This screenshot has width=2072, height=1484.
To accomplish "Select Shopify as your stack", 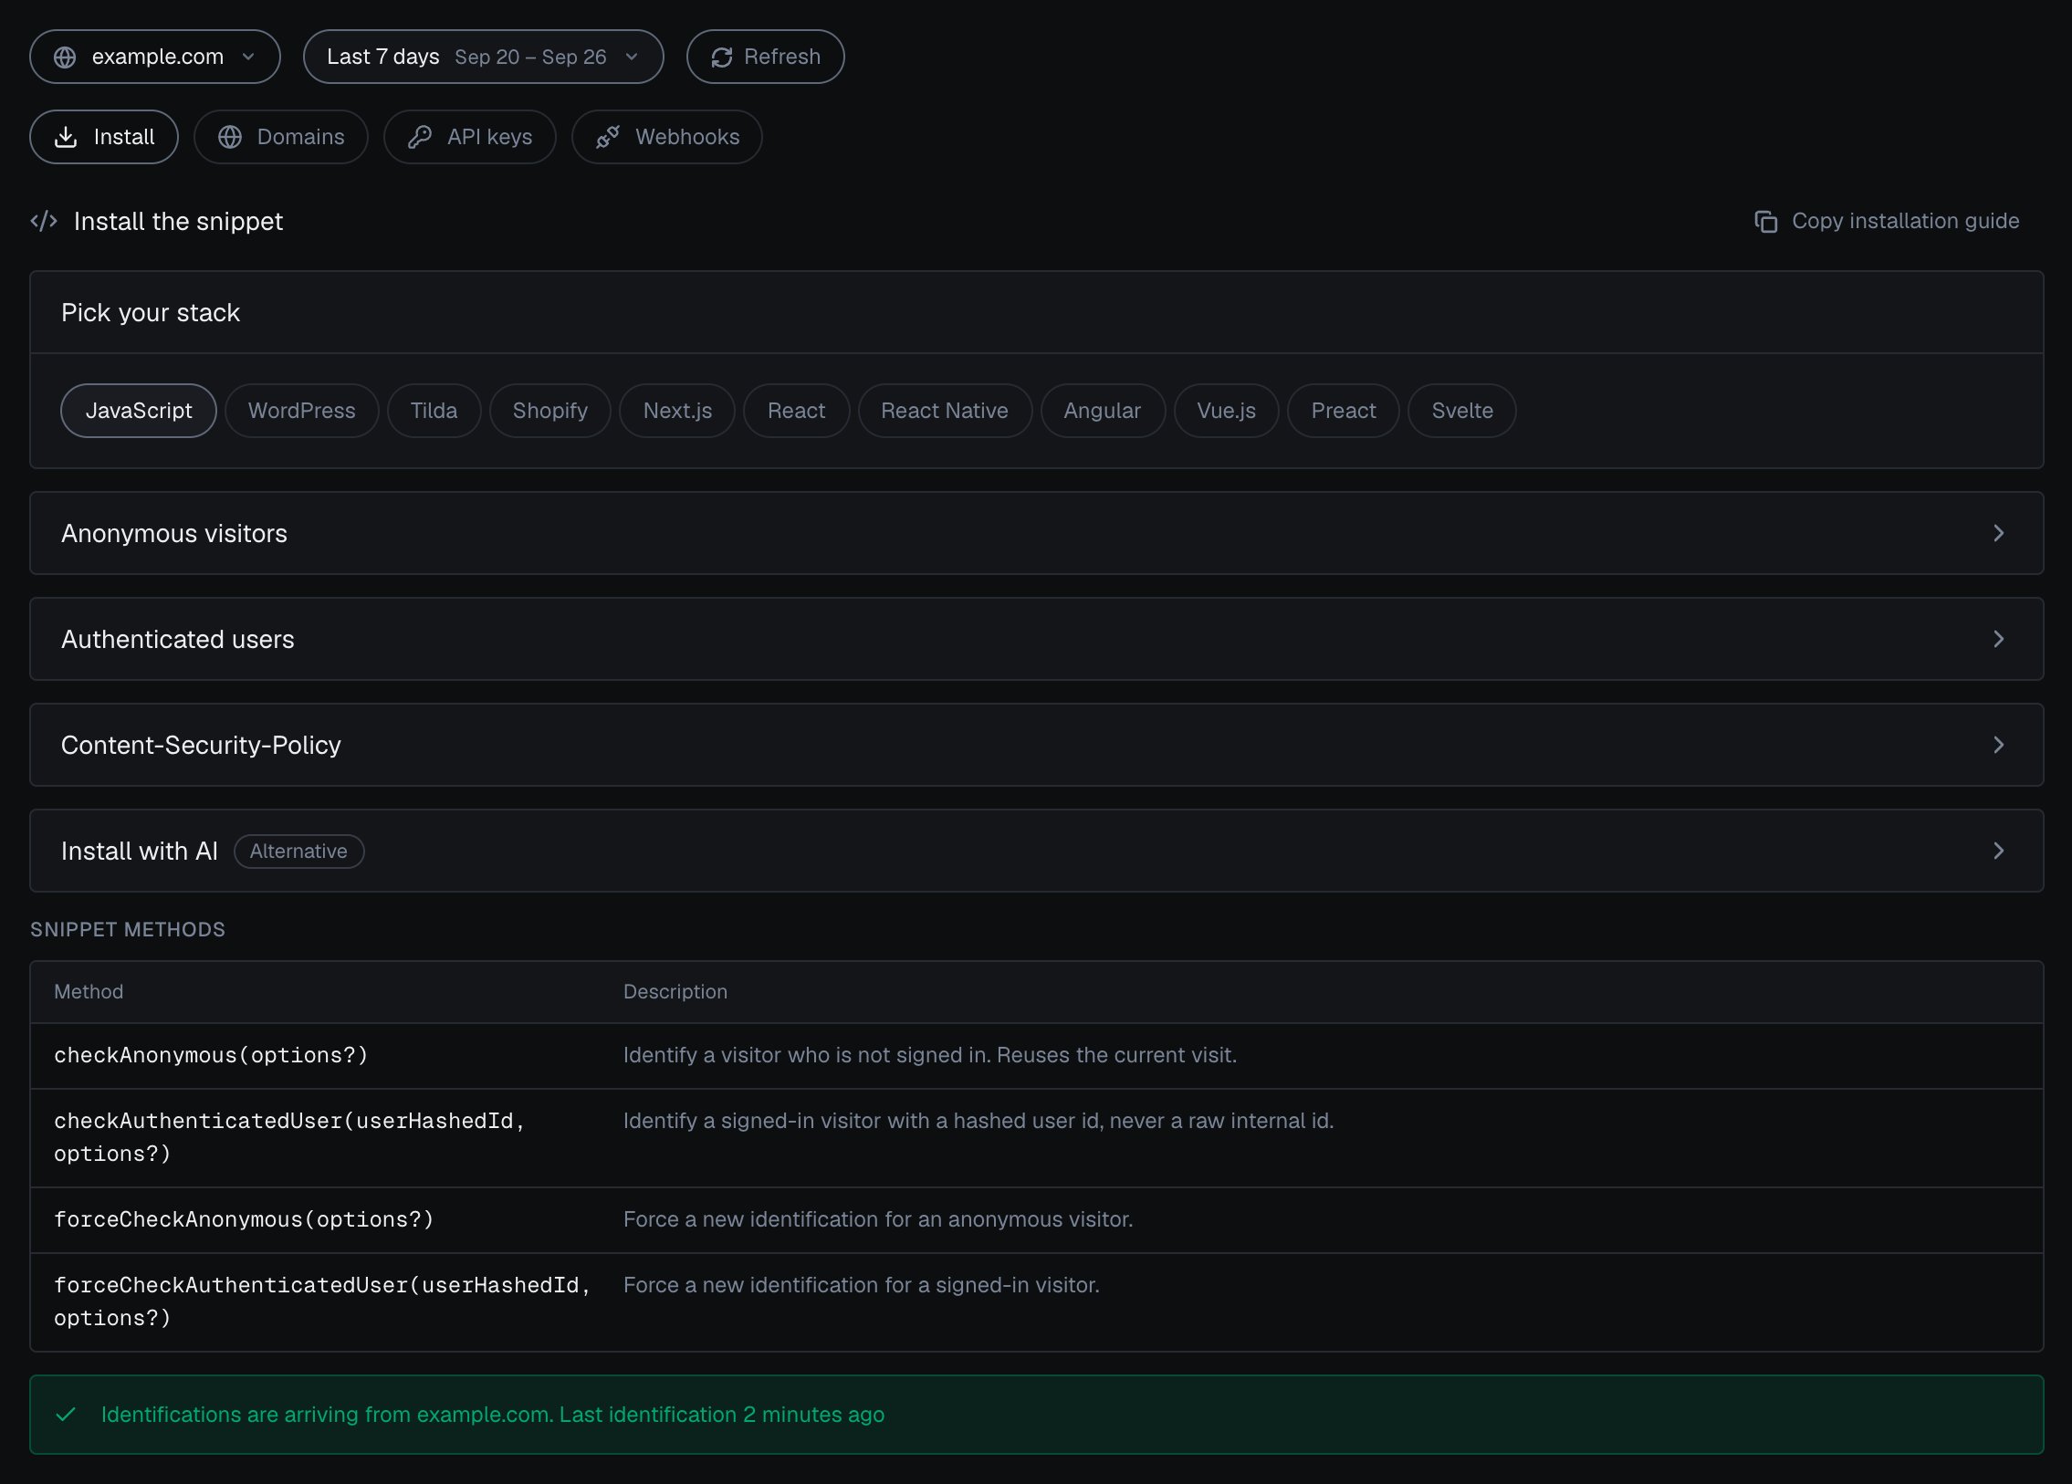I will pos(550,411).
